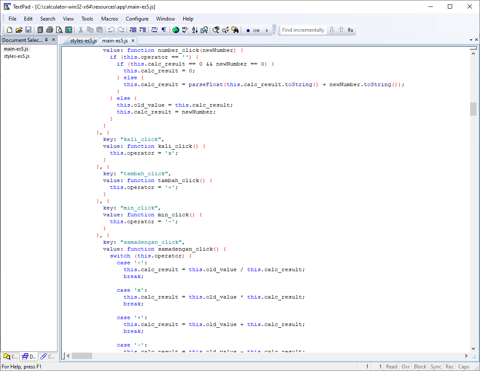Close the main-es5.js tab
The width and height of the screenshot is (480, 371).
[x=133, y=40]
